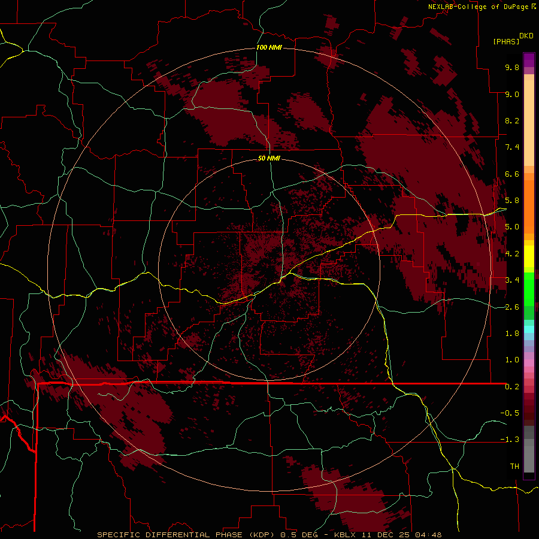The image size is (539, 539).
Task: Click the 5.8 scale value
Action: point(512,201)
